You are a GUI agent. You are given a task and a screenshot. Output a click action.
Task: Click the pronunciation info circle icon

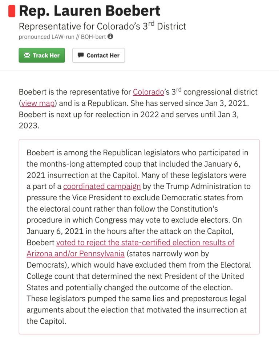pos(110,37)
